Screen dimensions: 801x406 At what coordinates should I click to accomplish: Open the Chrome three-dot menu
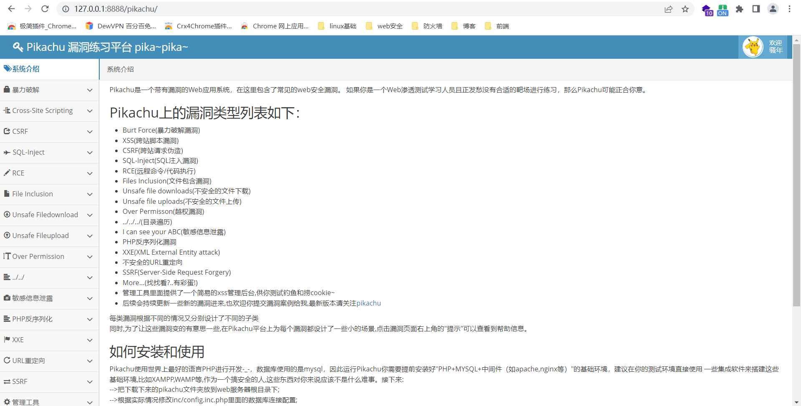click(x=789, y=9)
